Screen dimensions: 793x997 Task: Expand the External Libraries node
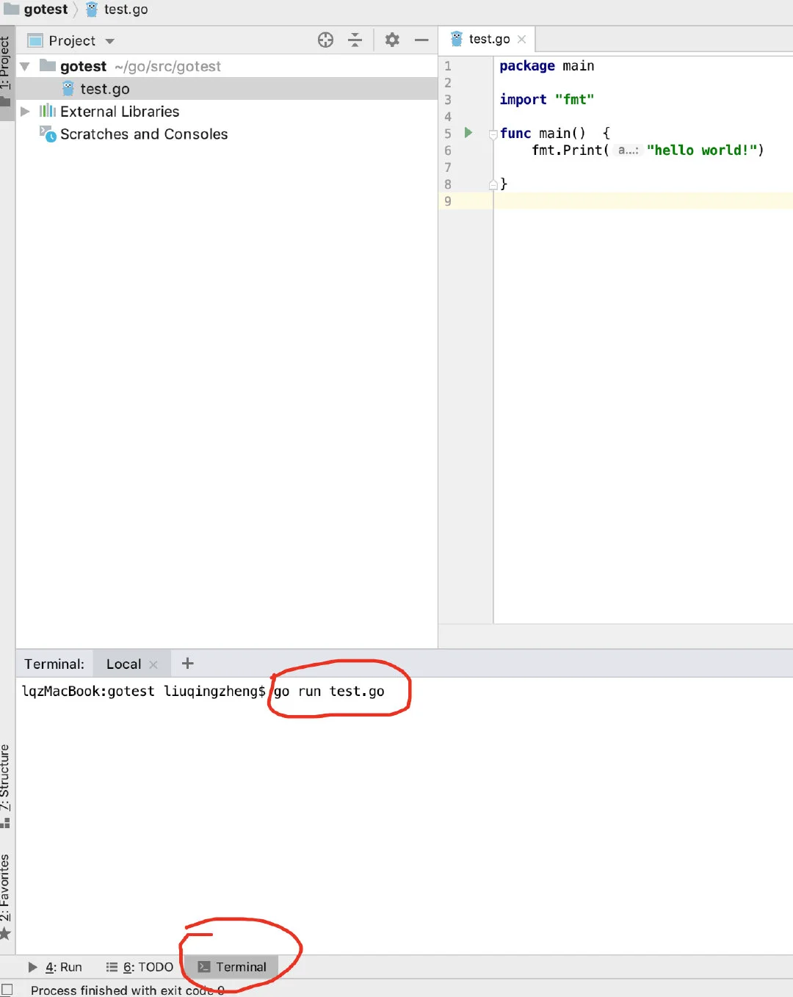coord(25,112)
